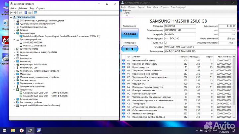Click the Серийный номер value field
This screenshot has width=239, height=134.
point(180,30)
